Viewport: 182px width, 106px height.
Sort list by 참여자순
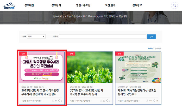point(158,48)
